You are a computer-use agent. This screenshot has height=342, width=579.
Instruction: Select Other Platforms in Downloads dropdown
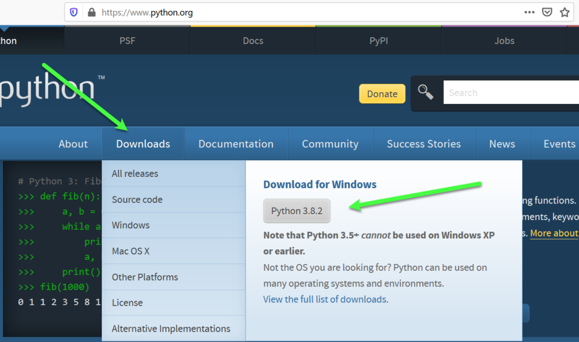coord(174,276)
